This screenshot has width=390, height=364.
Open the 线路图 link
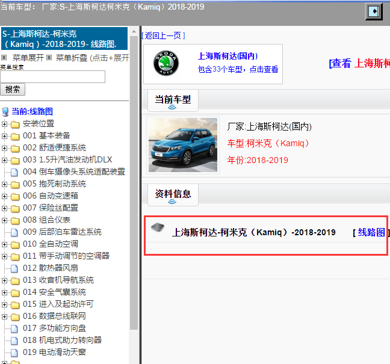(x=371, y=232)
